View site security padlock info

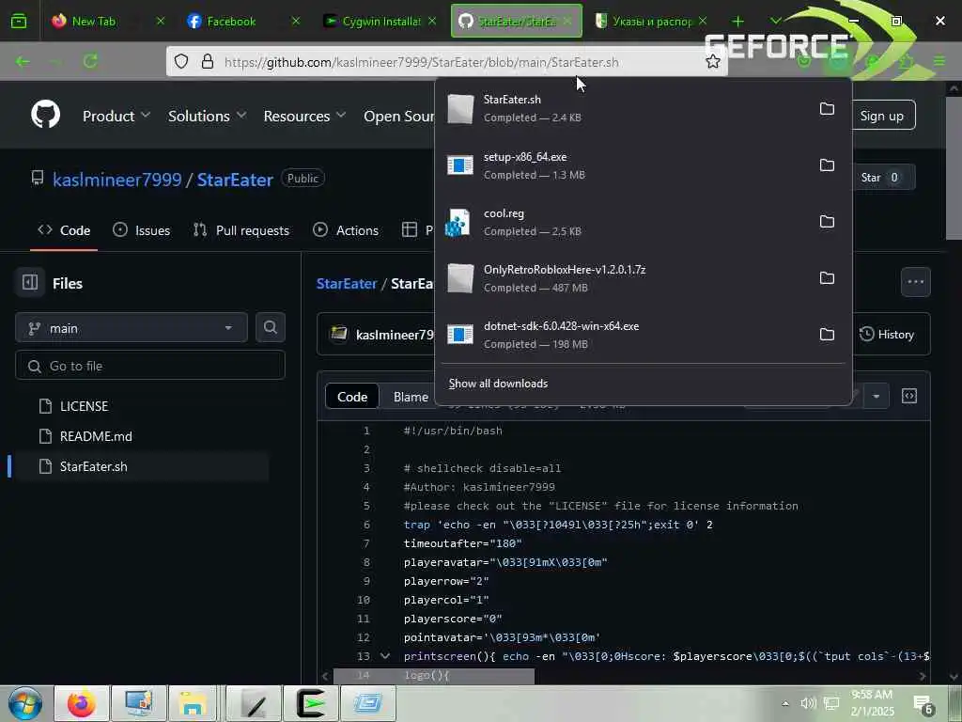click(208, 61)
